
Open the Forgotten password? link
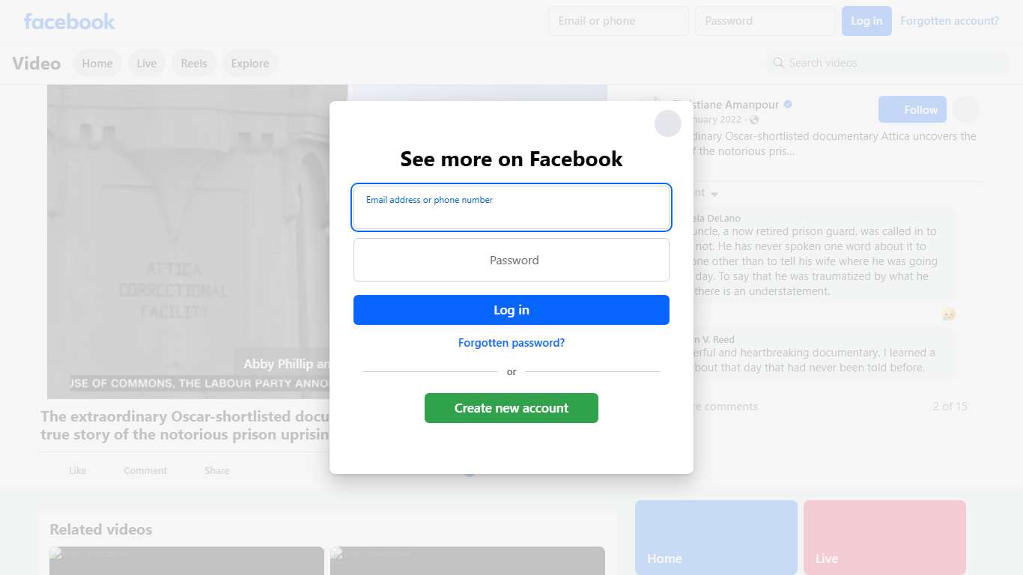[x=511, y=343]
